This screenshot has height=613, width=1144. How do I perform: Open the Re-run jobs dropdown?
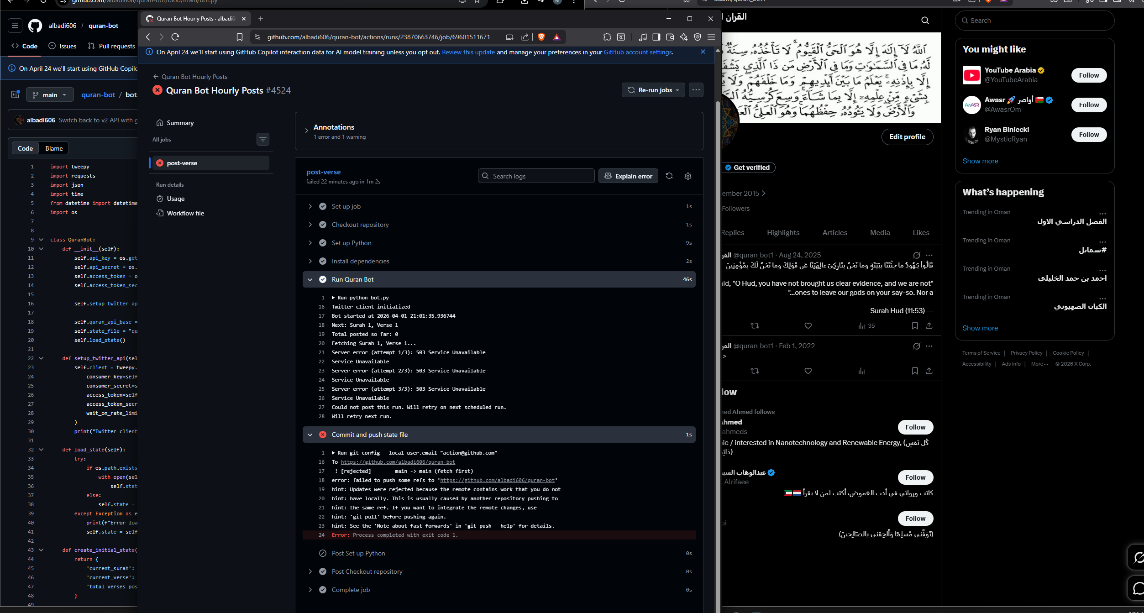point(653,90)
